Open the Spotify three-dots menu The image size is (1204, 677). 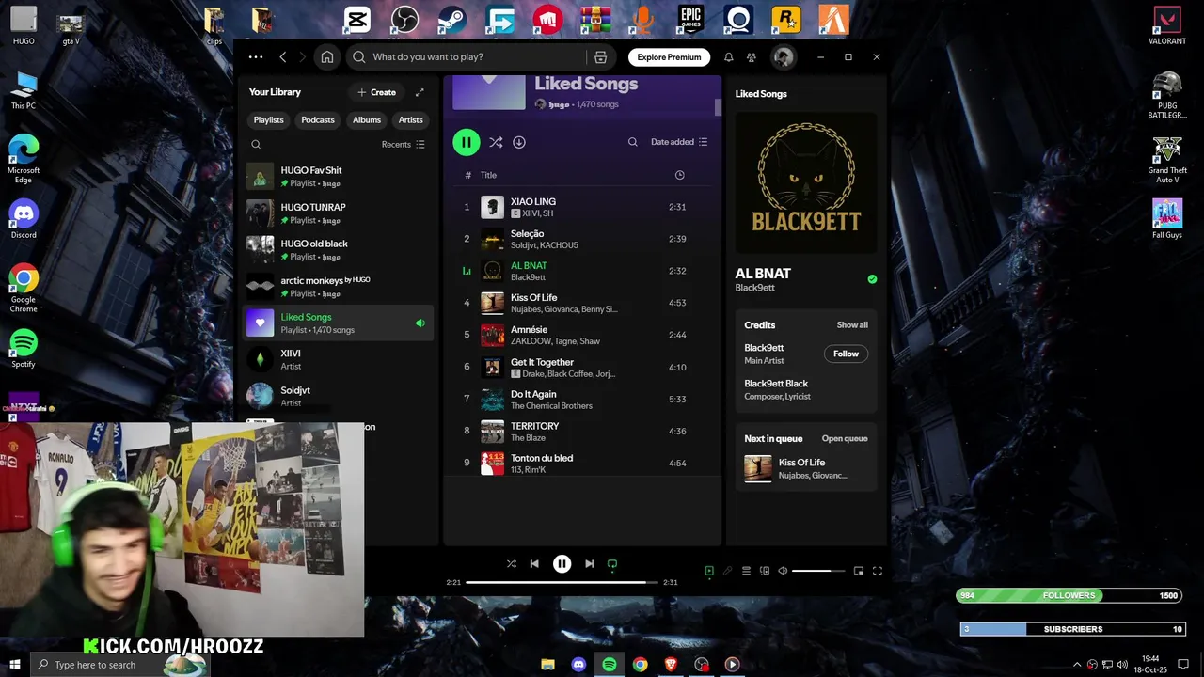point(256,57)
